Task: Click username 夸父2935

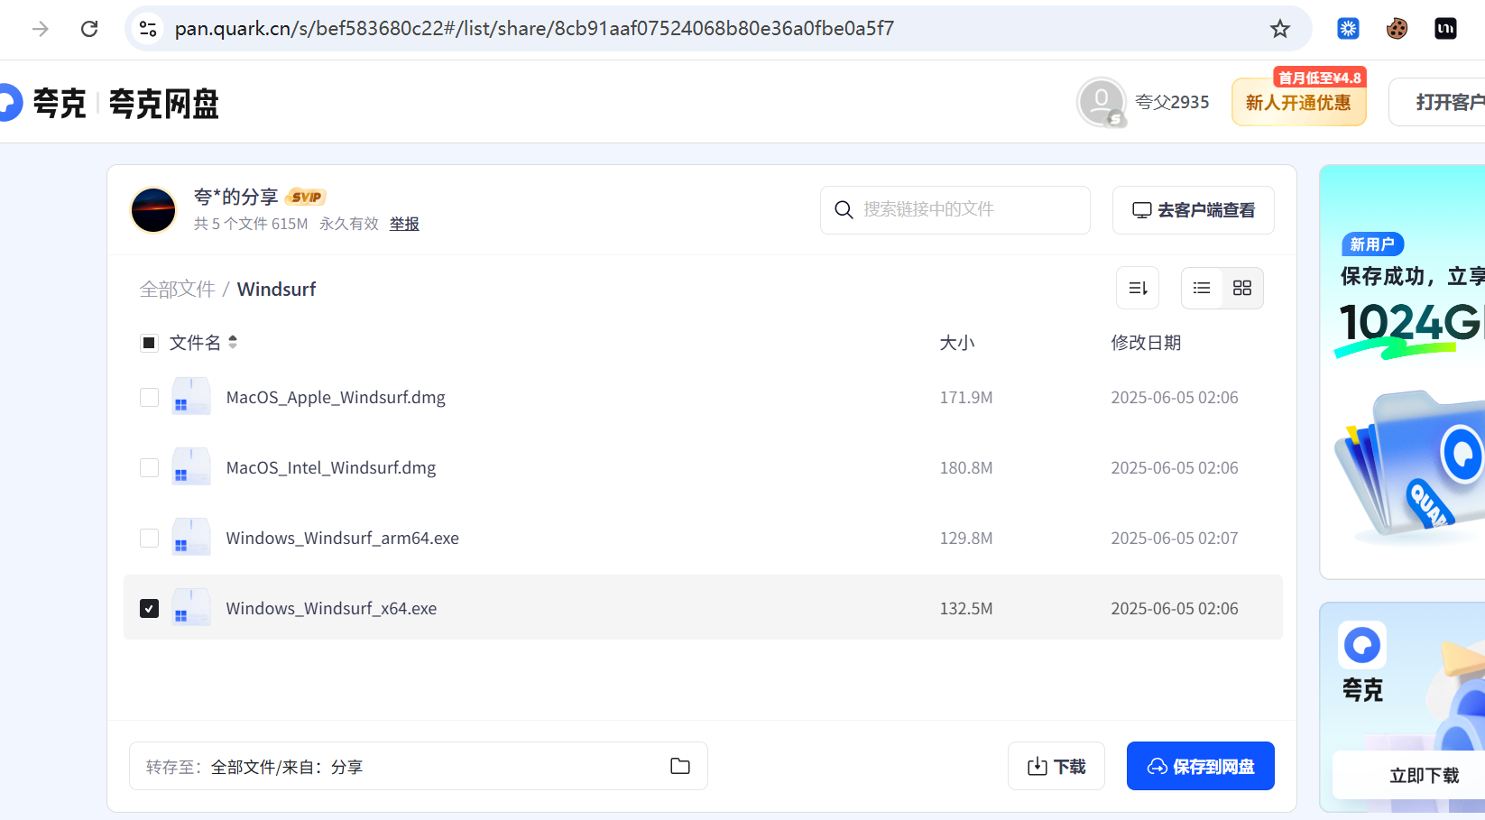Action: click(x=1172, y=103)
